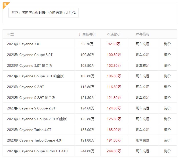
Task: Open the 济南济西保时捷中心赠送出行大礼包 offer box
Action: [43, 13]
